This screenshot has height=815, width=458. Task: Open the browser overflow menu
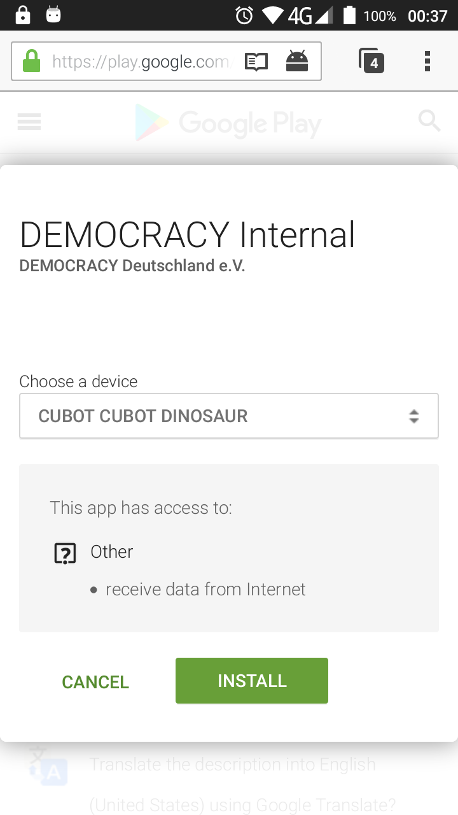427,61
